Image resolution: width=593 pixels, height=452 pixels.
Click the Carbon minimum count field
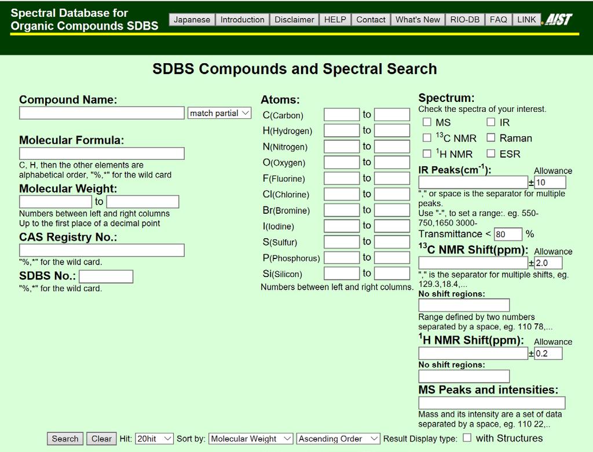[x=342, y=114]
